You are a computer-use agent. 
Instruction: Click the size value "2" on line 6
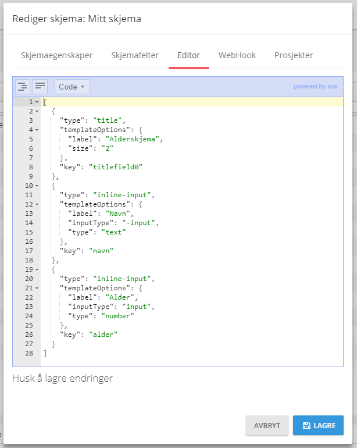[x=108, y=148]
